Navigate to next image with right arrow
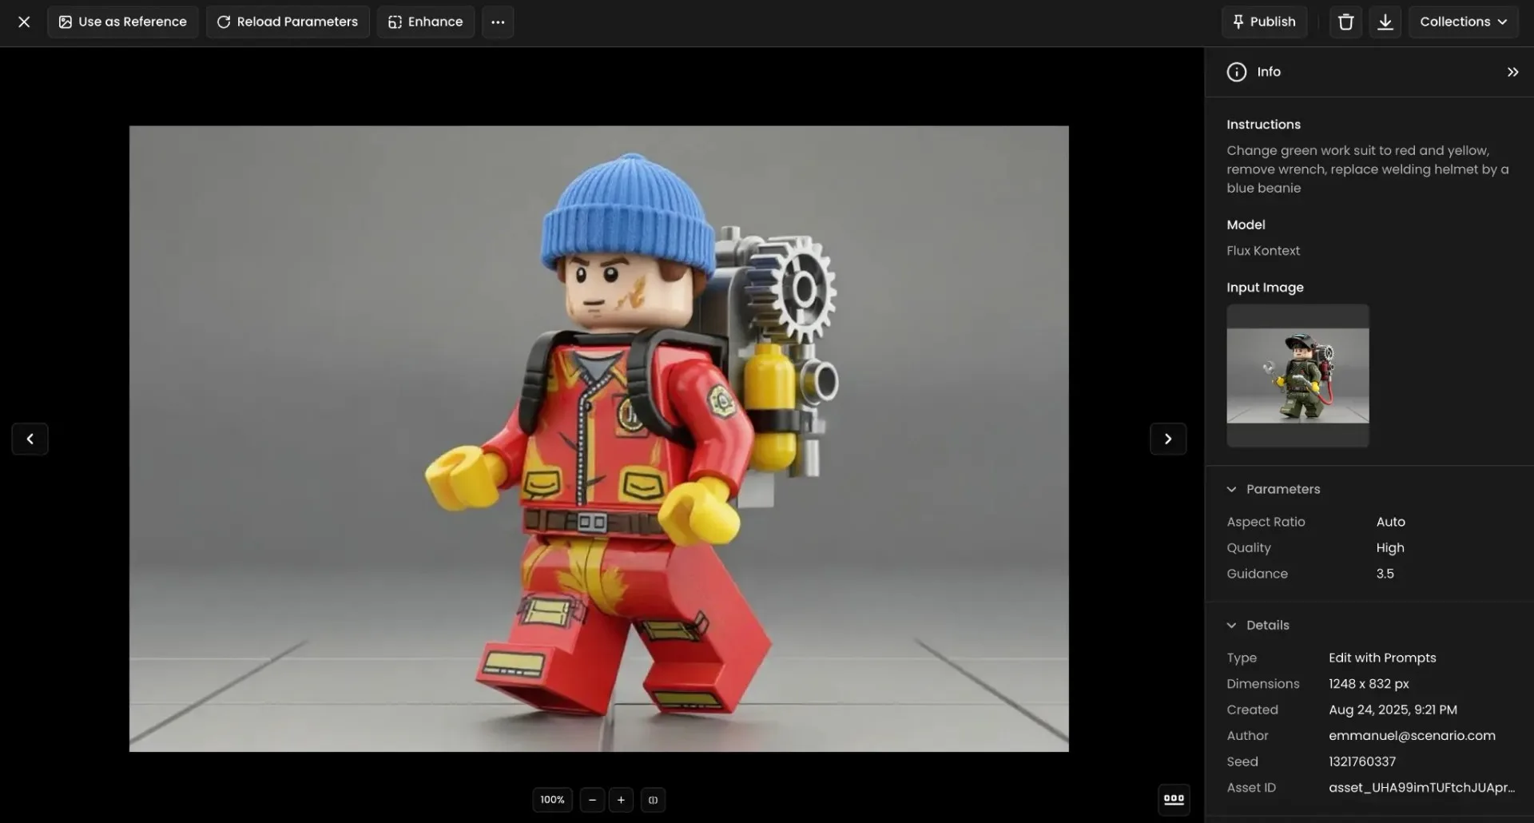This screenshot has height=823, width=1534. [1168, 439]
